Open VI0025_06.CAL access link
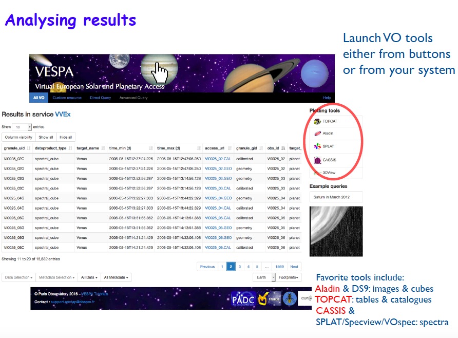Image resolution: width=458 pixels, height=338 pixels. click(x=218, y=248)
